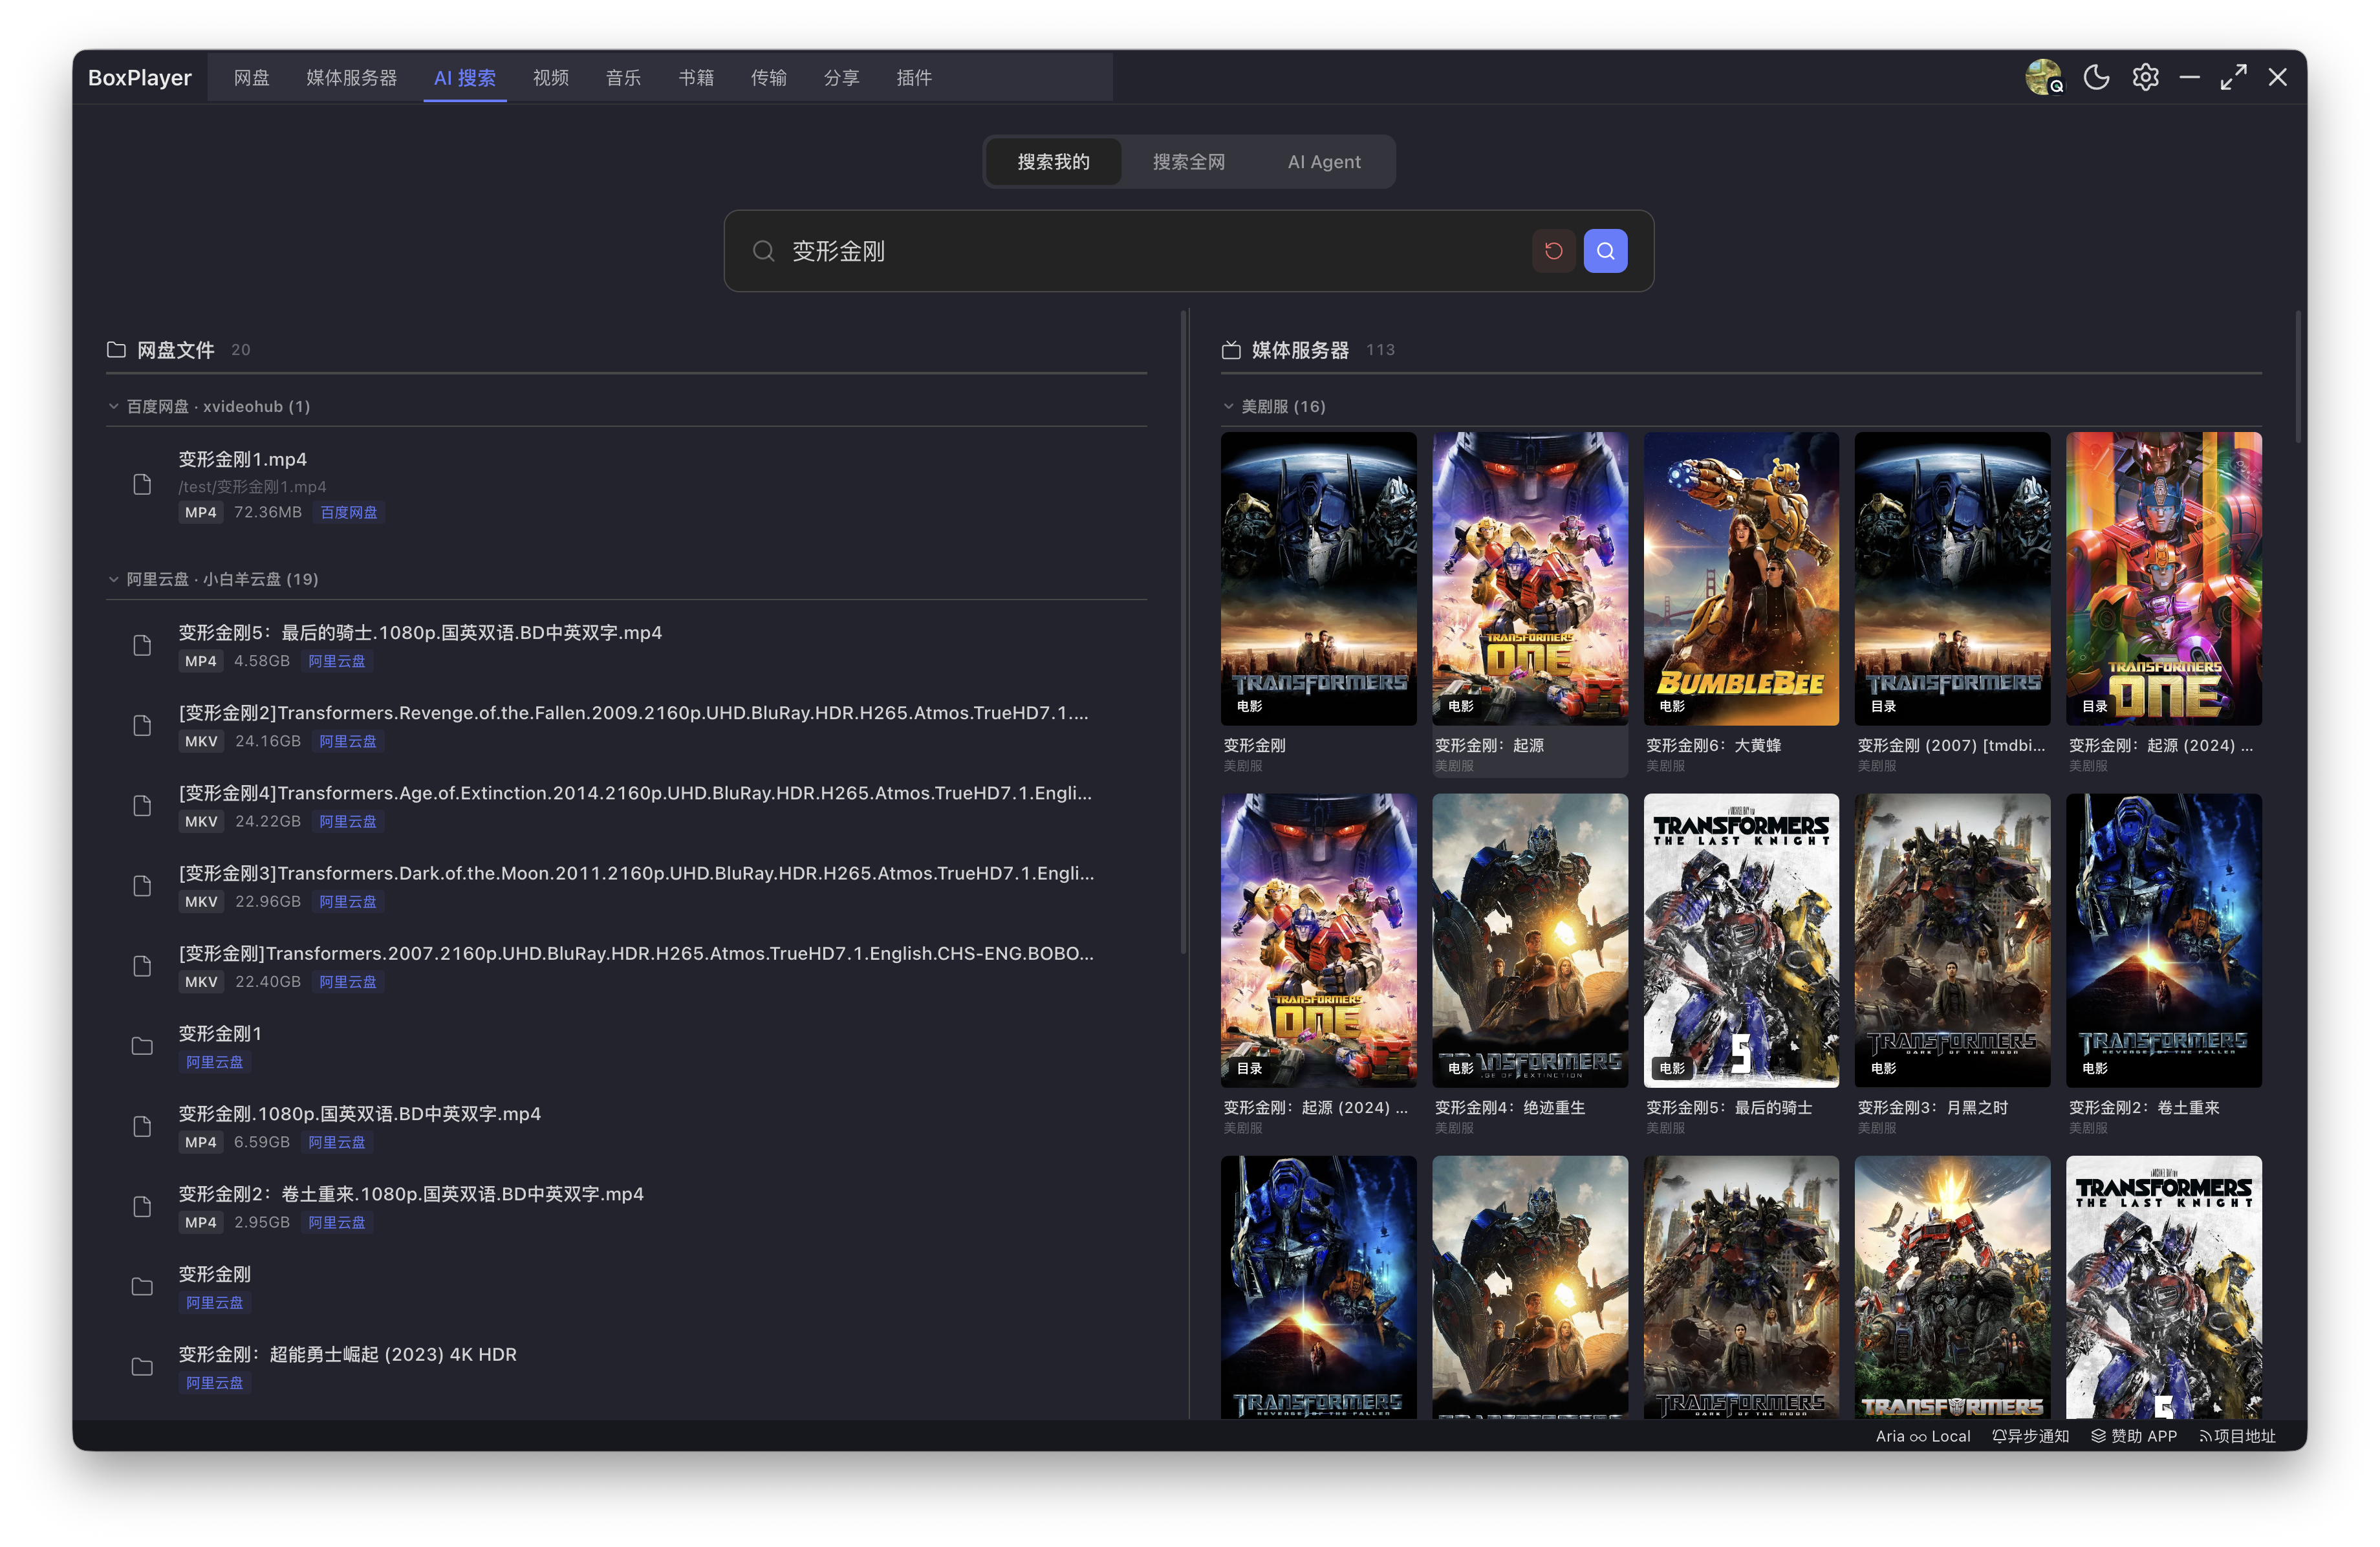Screen dimensions: 2380x1547
Task: Click file icon of Transformers.2007 mkv
Action: tap(142, 966)
